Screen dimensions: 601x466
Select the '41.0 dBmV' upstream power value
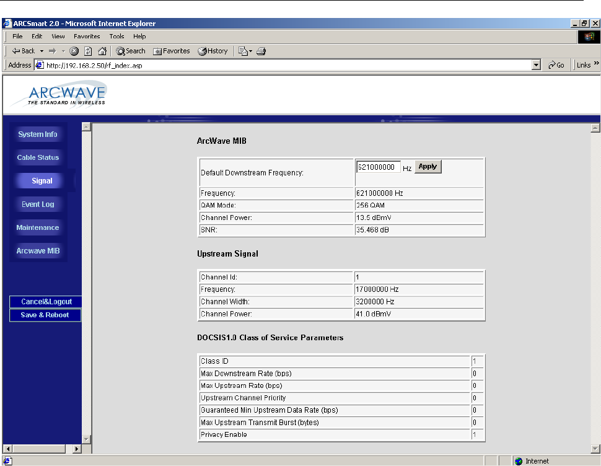374,314
